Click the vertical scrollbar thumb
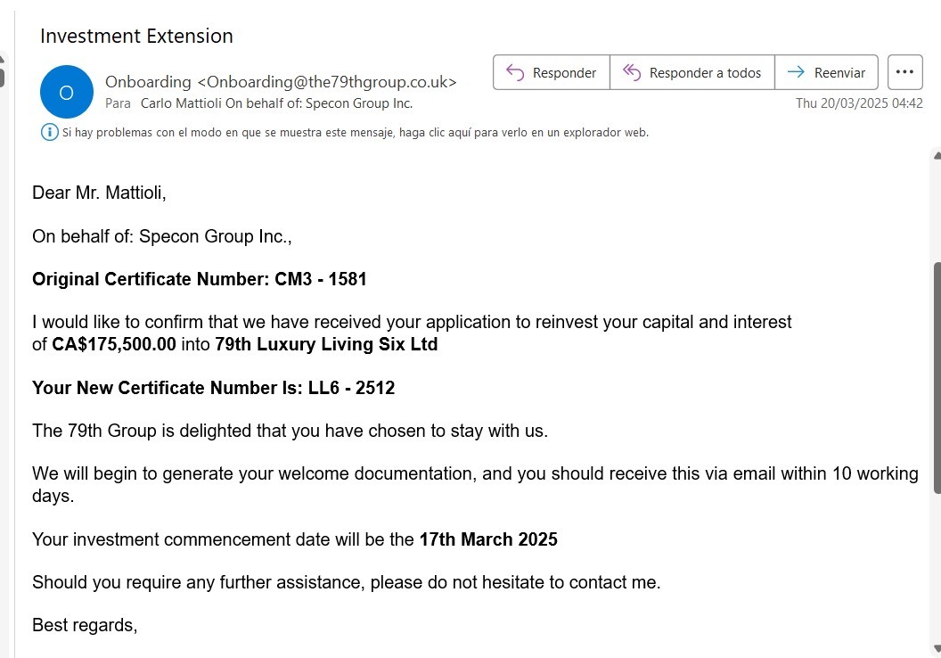Viewport: 941px width, 658px height. point(936,374)
